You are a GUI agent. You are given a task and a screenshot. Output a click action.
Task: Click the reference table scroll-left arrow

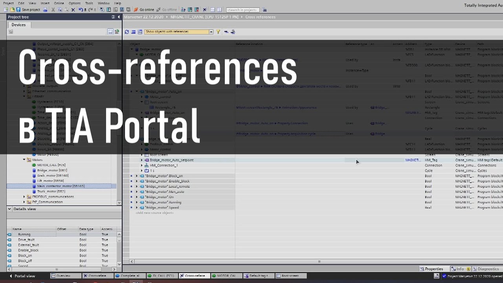[132, 261]
